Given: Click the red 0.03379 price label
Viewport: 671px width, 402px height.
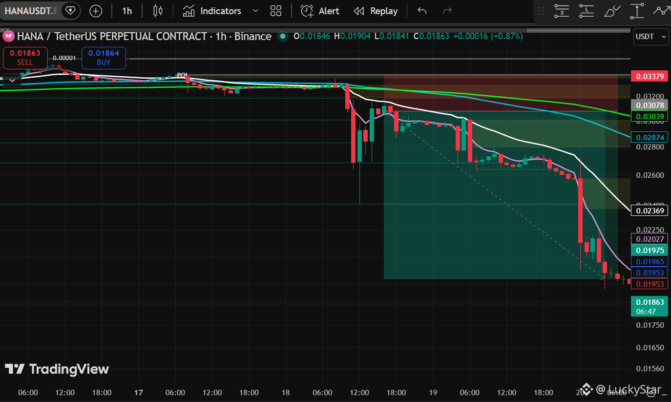Looking at the screenshot, I should click(x=650, y=76).
